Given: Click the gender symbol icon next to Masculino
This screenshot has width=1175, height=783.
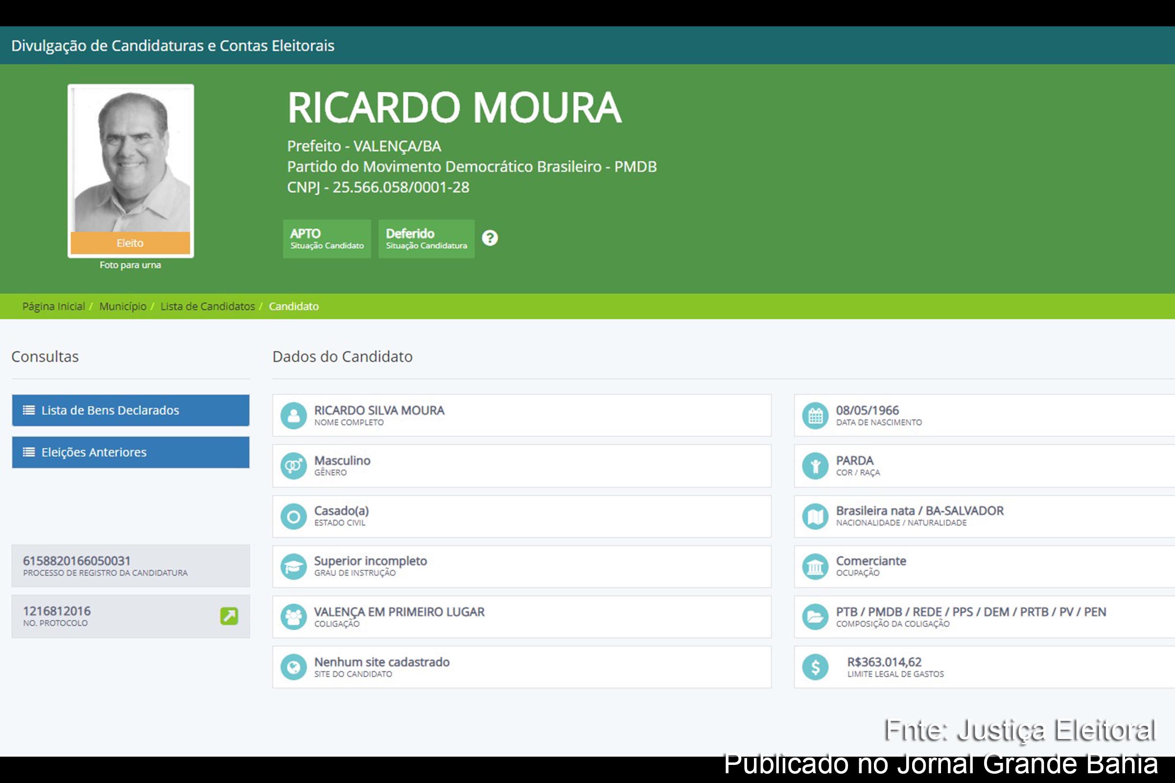Looking at the screenshot, I should click(295, 465).
